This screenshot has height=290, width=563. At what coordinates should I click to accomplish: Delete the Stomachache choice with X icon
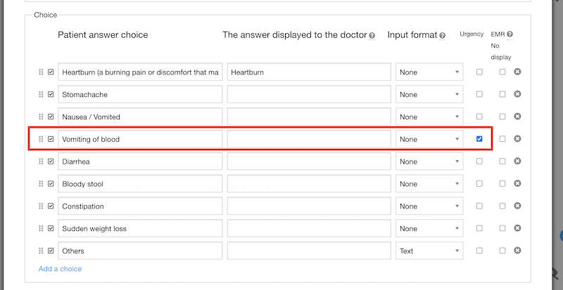(x=517, y=94)
